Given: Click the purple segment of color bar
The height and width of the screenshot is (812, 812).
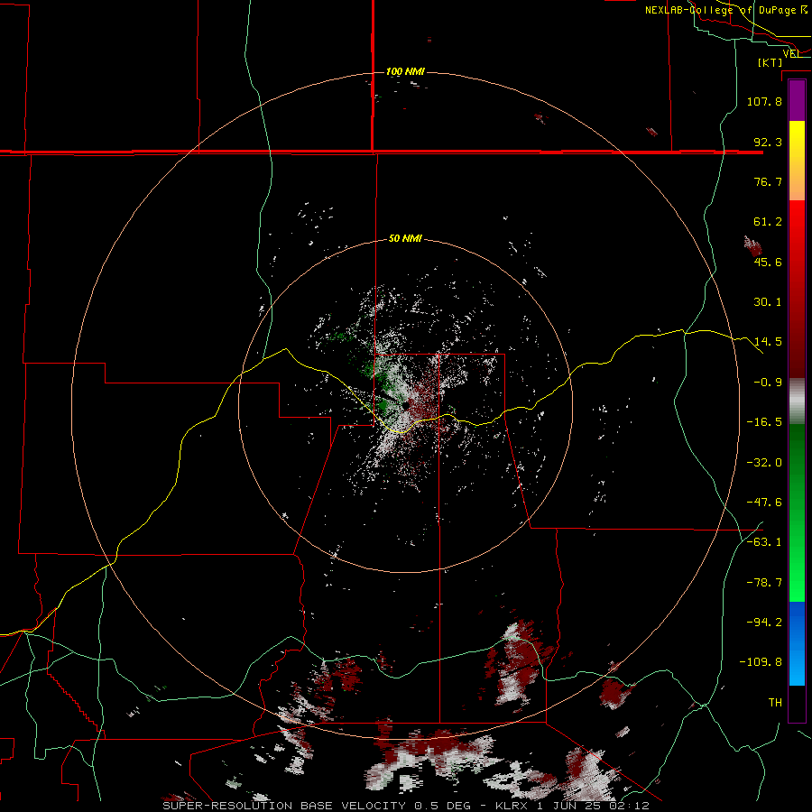Looking at the screenshot, I should tap(797, 101).
